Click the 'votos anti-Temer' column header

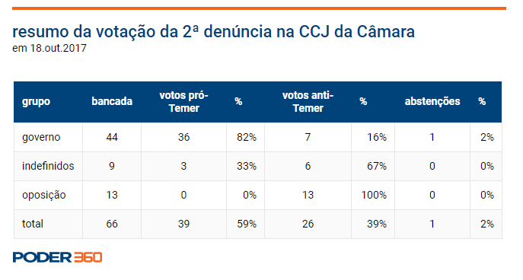308,102
